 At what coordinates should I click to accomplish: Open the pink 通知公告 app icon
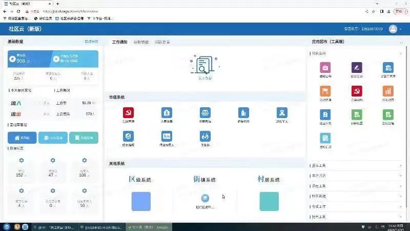(325, 68)
